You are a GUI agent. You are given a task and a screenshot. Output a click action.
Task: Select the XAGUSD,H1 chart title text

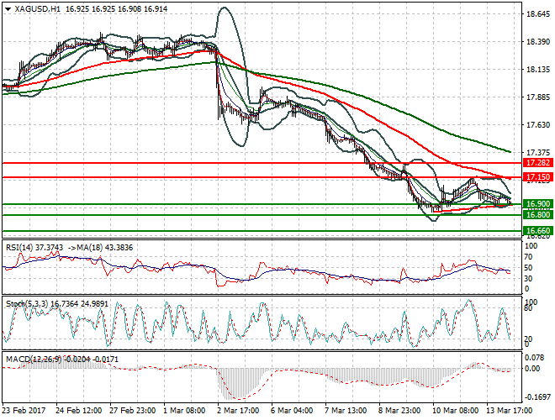point(38,9)
